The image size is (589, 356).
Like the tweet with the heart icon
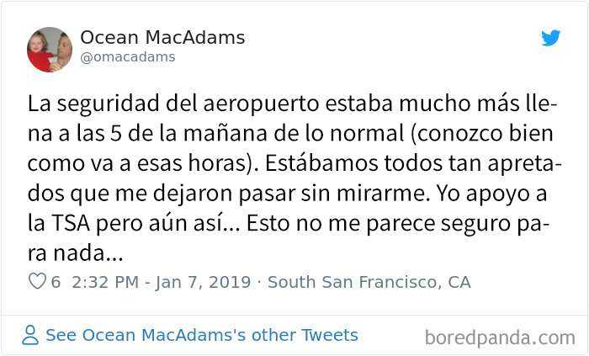coord(36,282)
